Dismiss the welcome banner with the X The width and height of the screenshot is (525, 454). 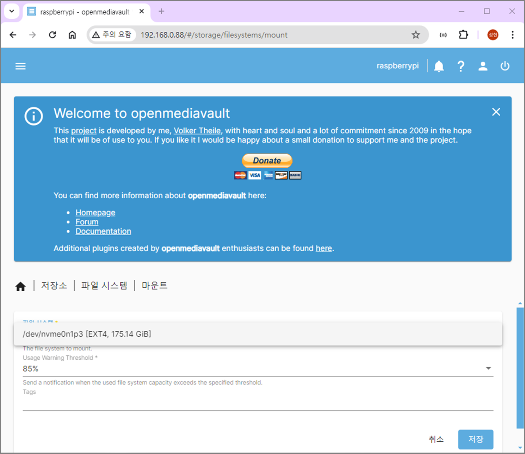pos(496,112)
